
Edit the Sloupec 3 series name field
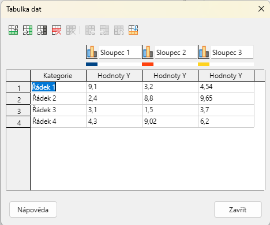[232, 52]
